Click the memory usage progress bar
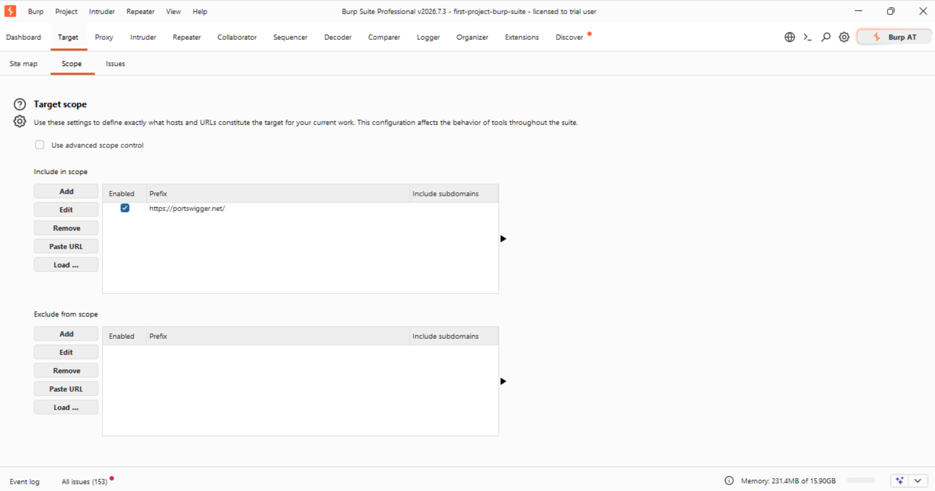 point(861,481)
